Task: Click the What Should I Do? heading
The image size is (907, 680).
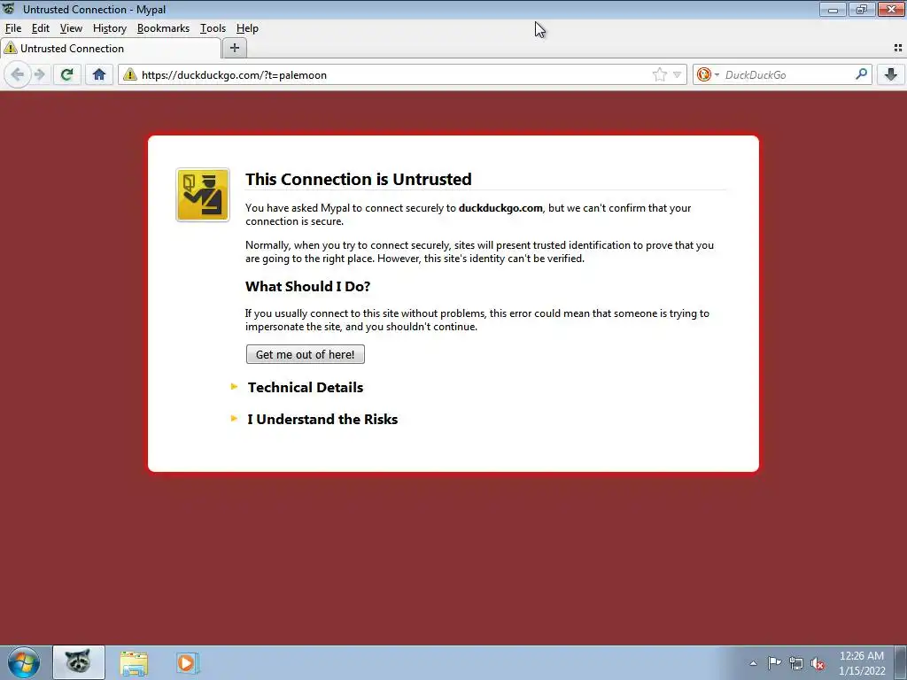Action: click(x=307, y=287)
